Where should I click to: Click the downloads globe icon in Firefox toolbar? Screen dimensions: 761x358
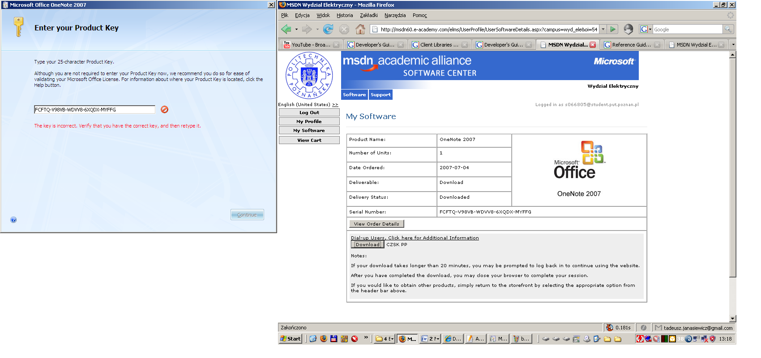tap(628, 29)
